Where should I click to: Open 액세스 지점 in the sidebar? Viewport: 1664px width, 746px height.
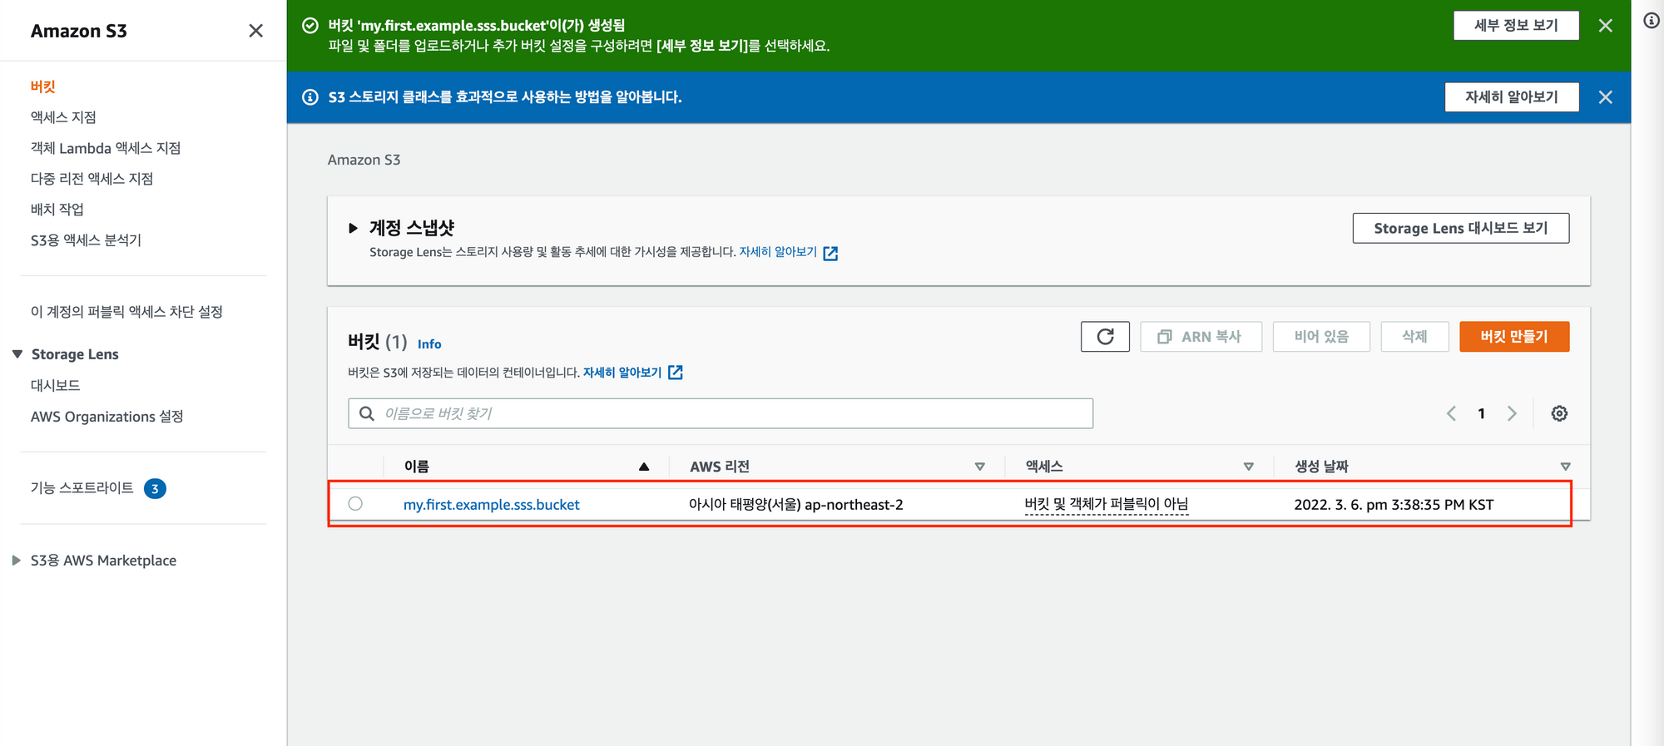point(63,117)
